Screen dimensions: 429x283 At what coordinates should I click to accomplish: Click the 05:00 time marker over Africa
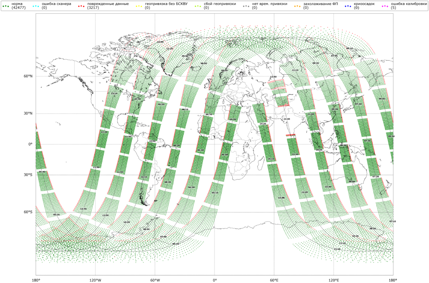[x=225, y=155]
